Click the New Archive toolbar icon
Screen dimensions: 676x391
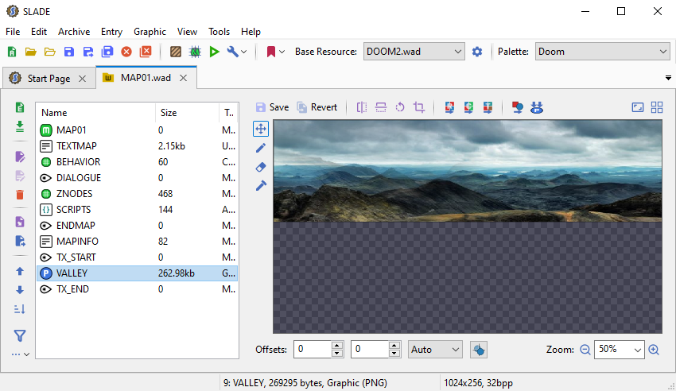[12, 52]
